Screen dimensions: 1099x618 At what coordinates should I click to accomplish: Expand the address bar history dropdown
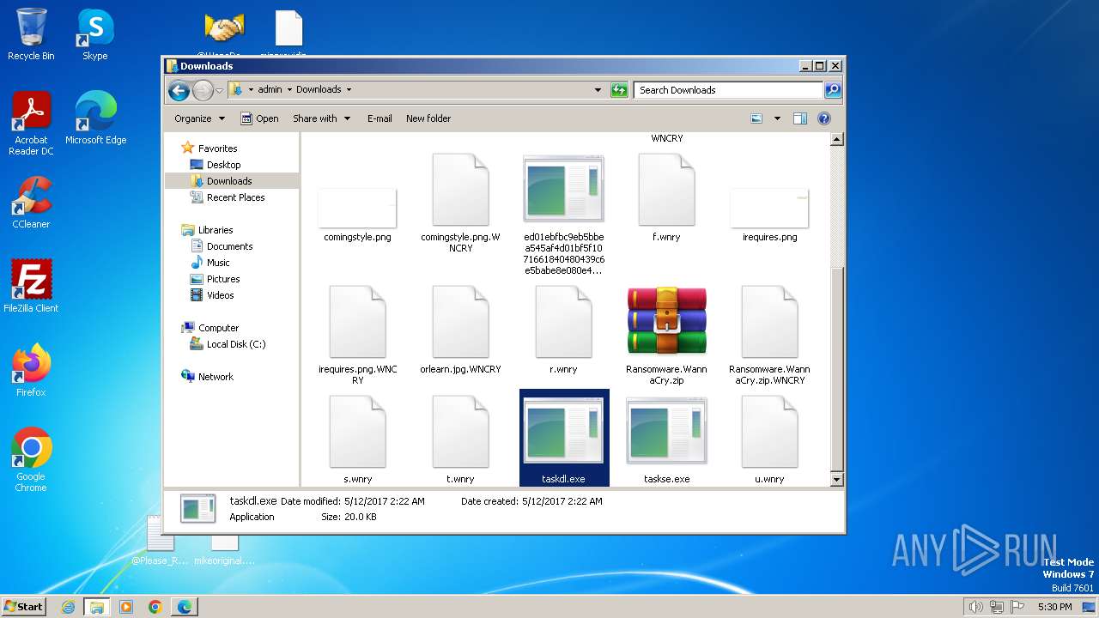(x=598, y=89)
